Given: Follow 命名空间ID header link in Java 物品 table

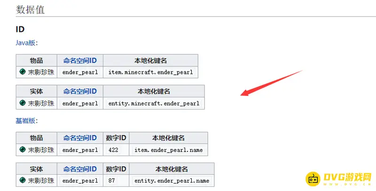Looking at the screenshot, I should pyautogui.click(x=80, y=60).
